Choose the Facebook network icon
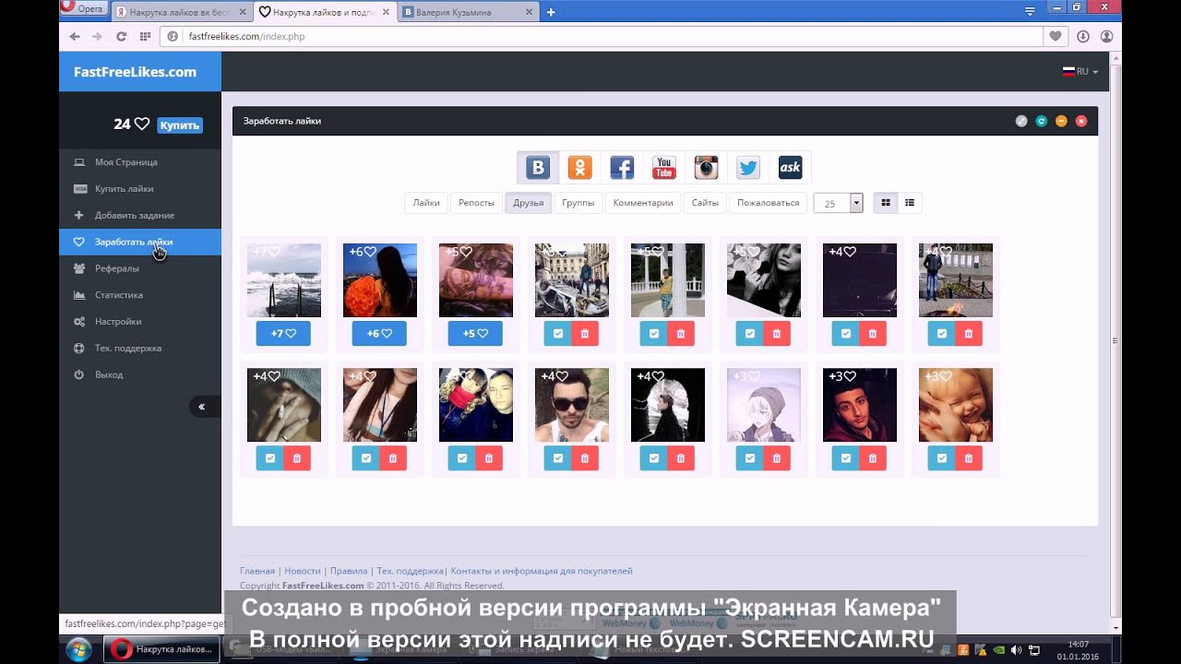The width and height of the screenshot is (1181, 664). point(622,168)
